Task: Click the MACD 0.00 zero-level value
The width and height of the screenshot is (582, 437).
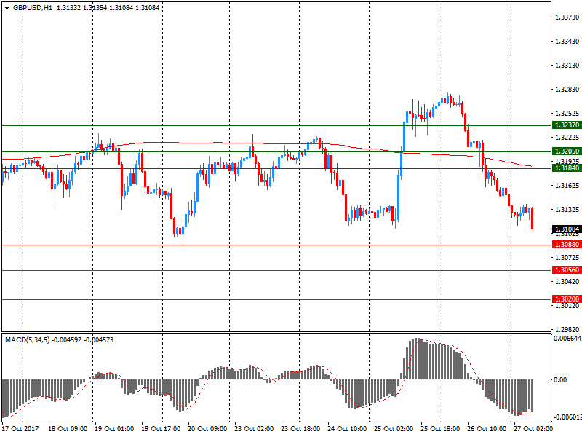Action: pos(560,379)
